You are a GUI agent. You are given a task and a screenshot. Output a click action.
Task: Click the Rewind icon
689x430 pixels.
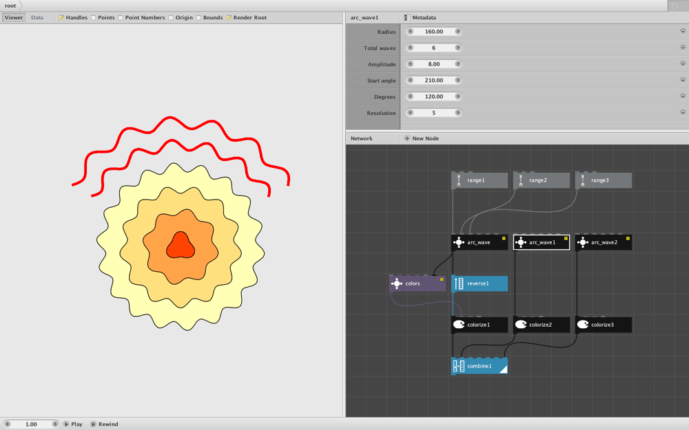93,424
